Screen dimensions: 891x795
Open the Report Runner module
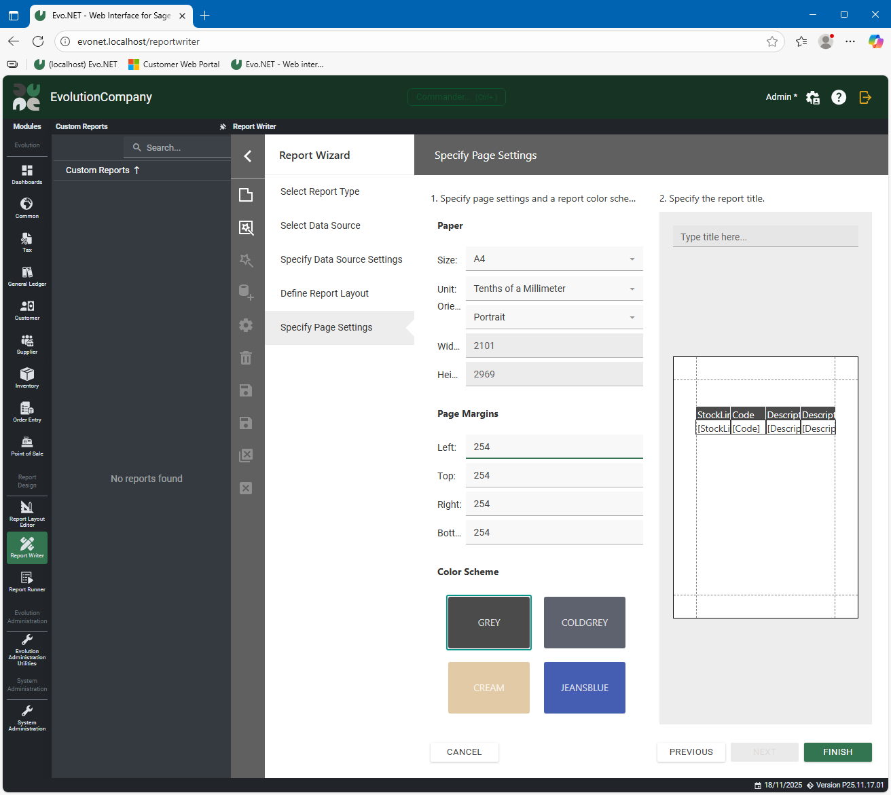(27, 581)
